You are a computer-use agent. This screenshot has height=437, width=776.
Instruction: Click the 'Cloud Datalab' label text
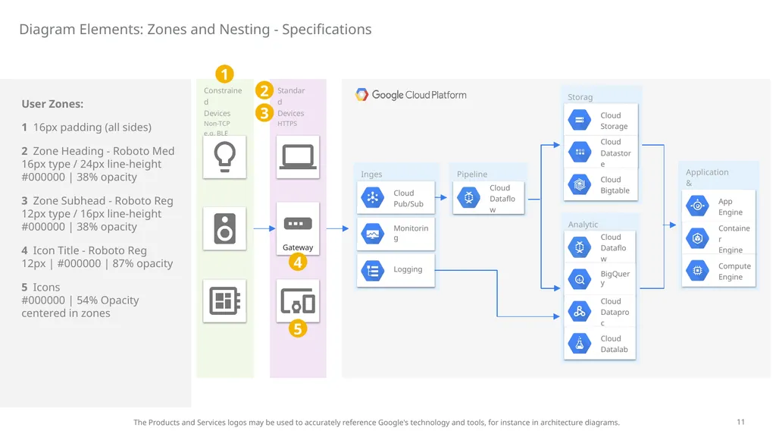(614, 344)
